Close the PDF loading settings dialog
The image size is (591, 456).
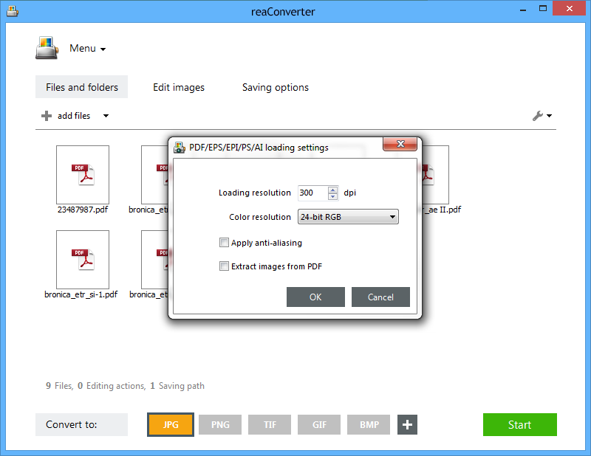coord(400,144)
